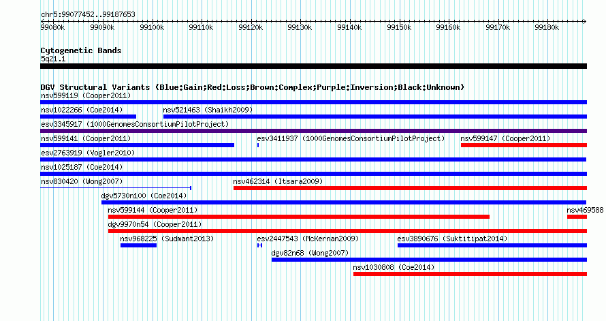606x321 pixels.
Task: Click the blue bar under dgv82n68
Action: [x=430, y=260]
